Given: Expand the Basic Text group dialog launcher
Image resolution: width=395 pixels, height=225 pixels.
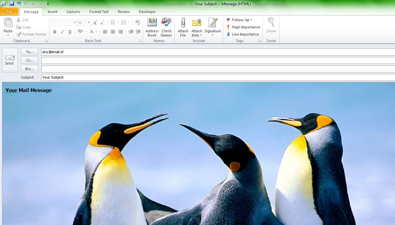Looking at the screenshot, I should 140,41.
